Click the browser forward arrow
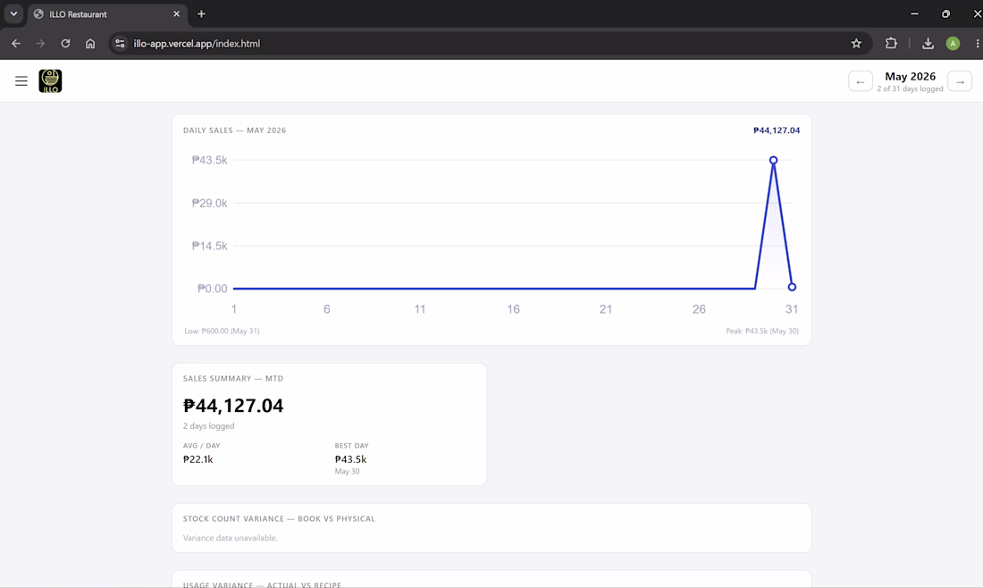This screenshot has height=588, width=983. pos(41,43)
